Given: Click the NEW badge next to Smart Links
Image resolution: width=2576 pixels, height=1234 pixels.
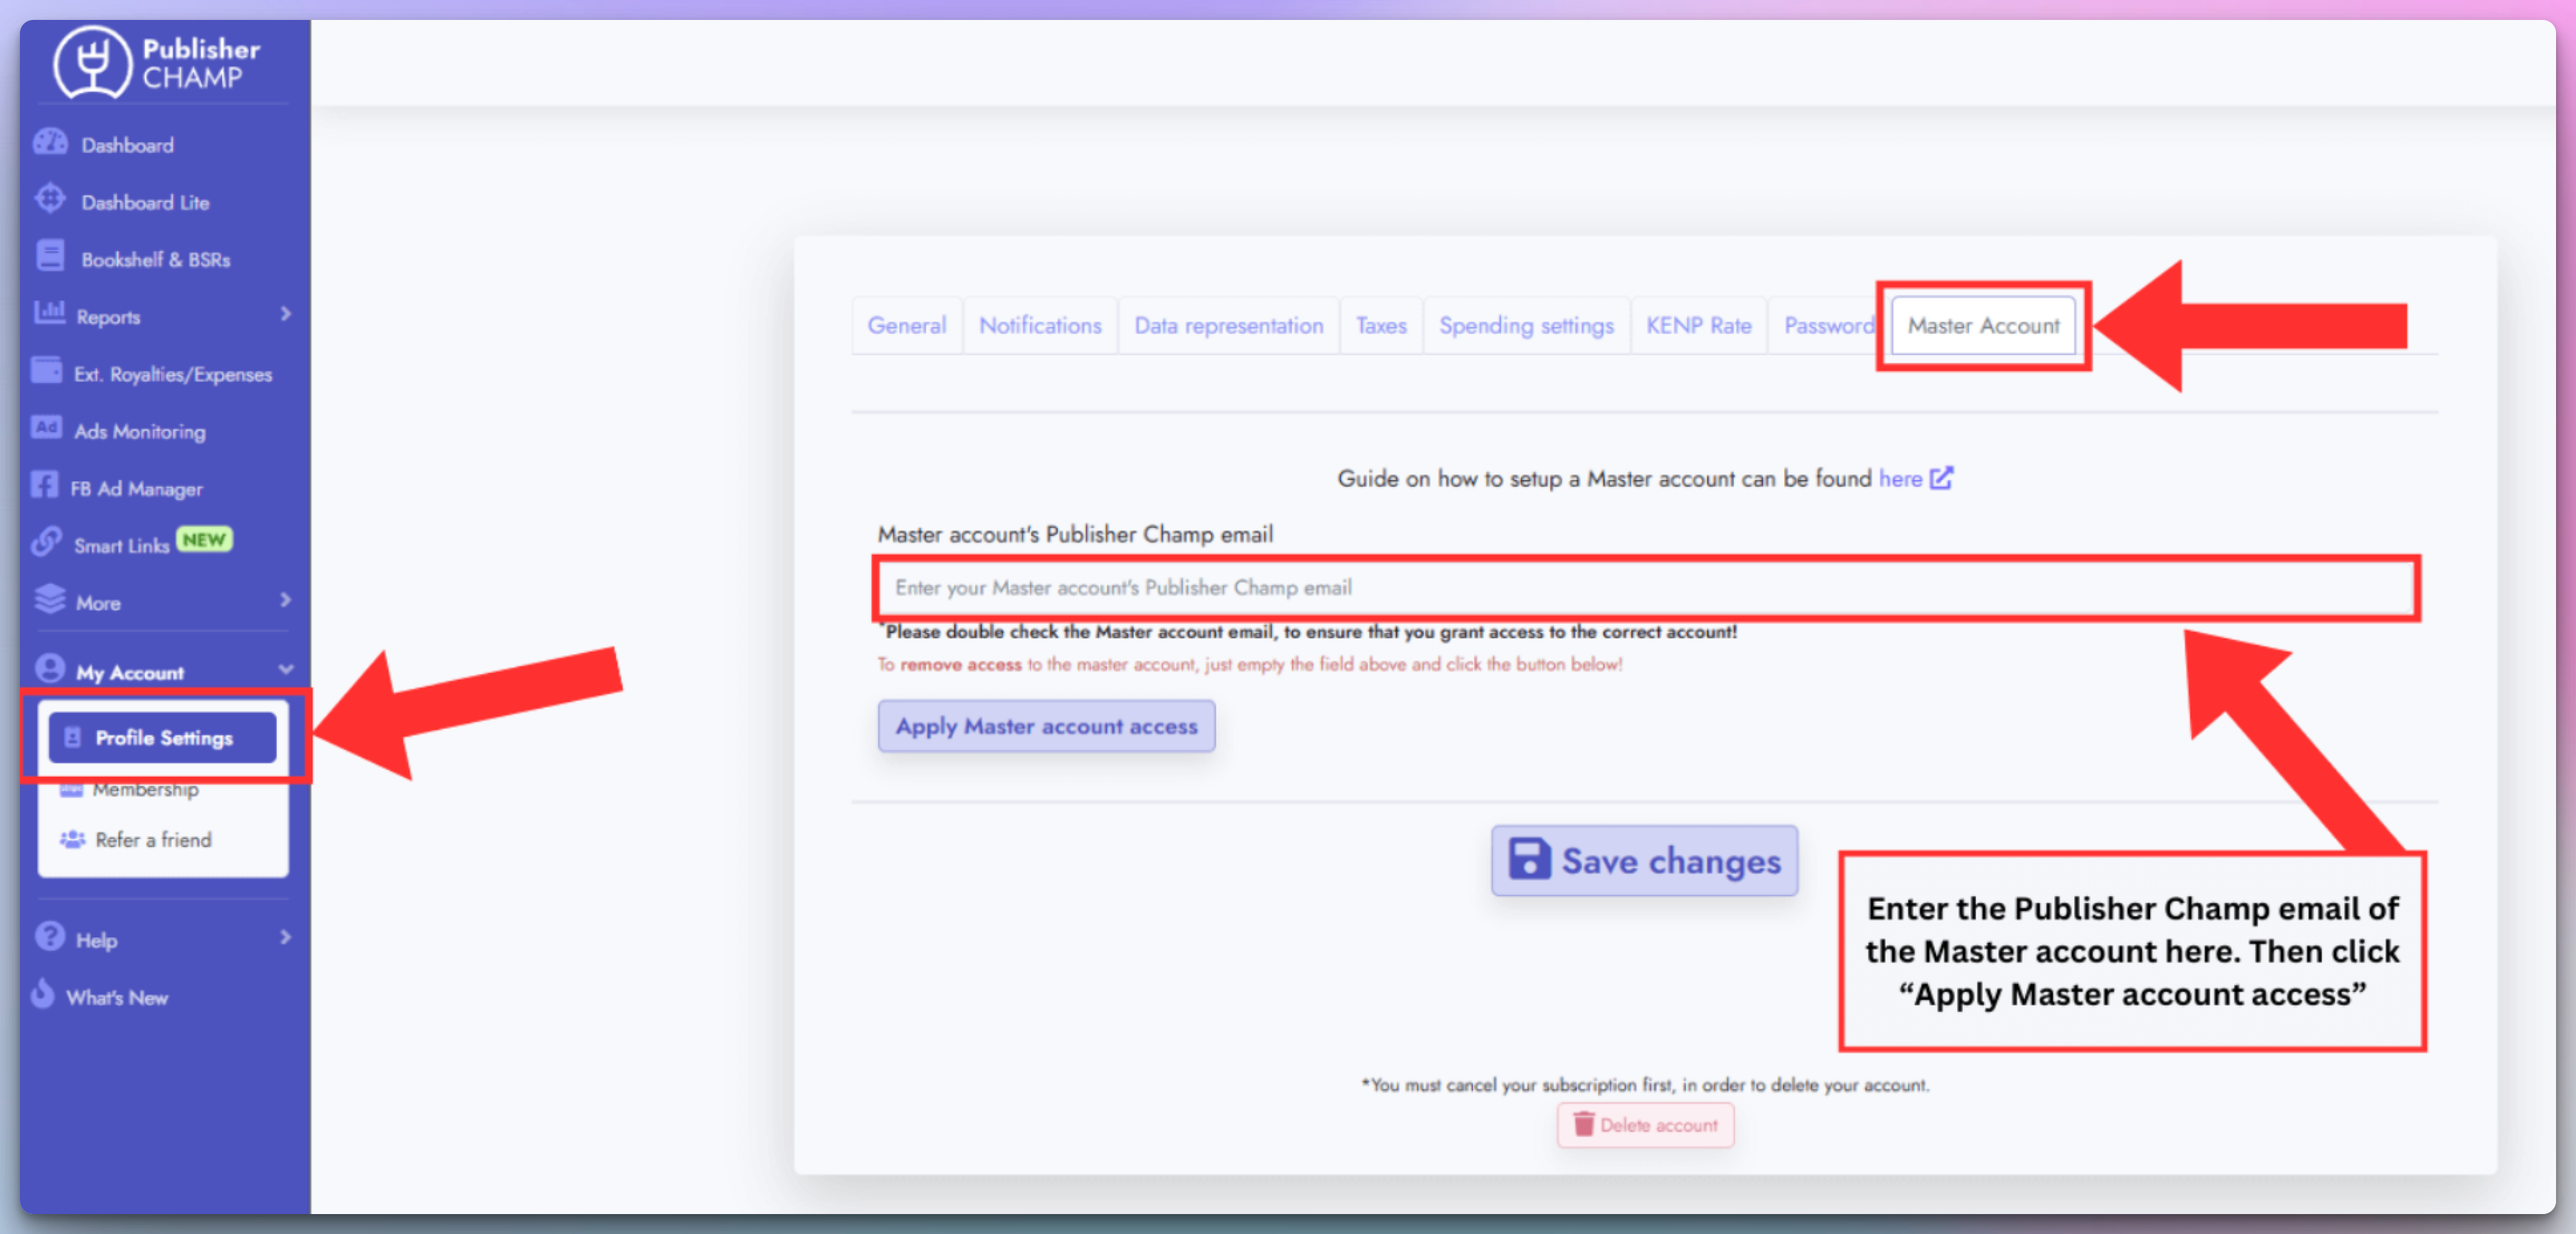Looking at the screenshot, I should pyautogui.click(x=204, y=540).
